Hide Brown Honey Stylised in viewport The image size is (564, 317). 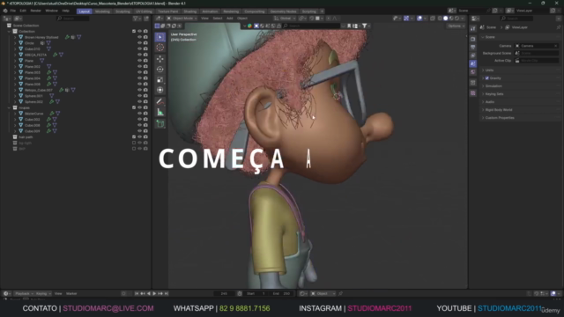(139, 37)
